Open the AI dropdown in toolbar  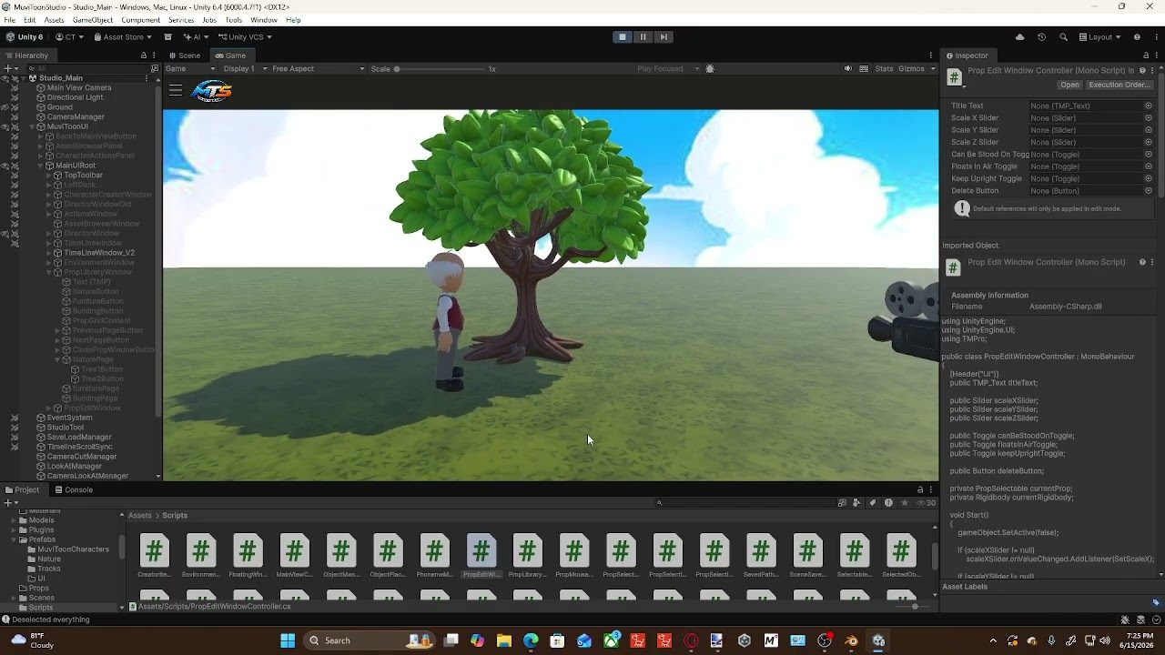click(x=196, y=37)
